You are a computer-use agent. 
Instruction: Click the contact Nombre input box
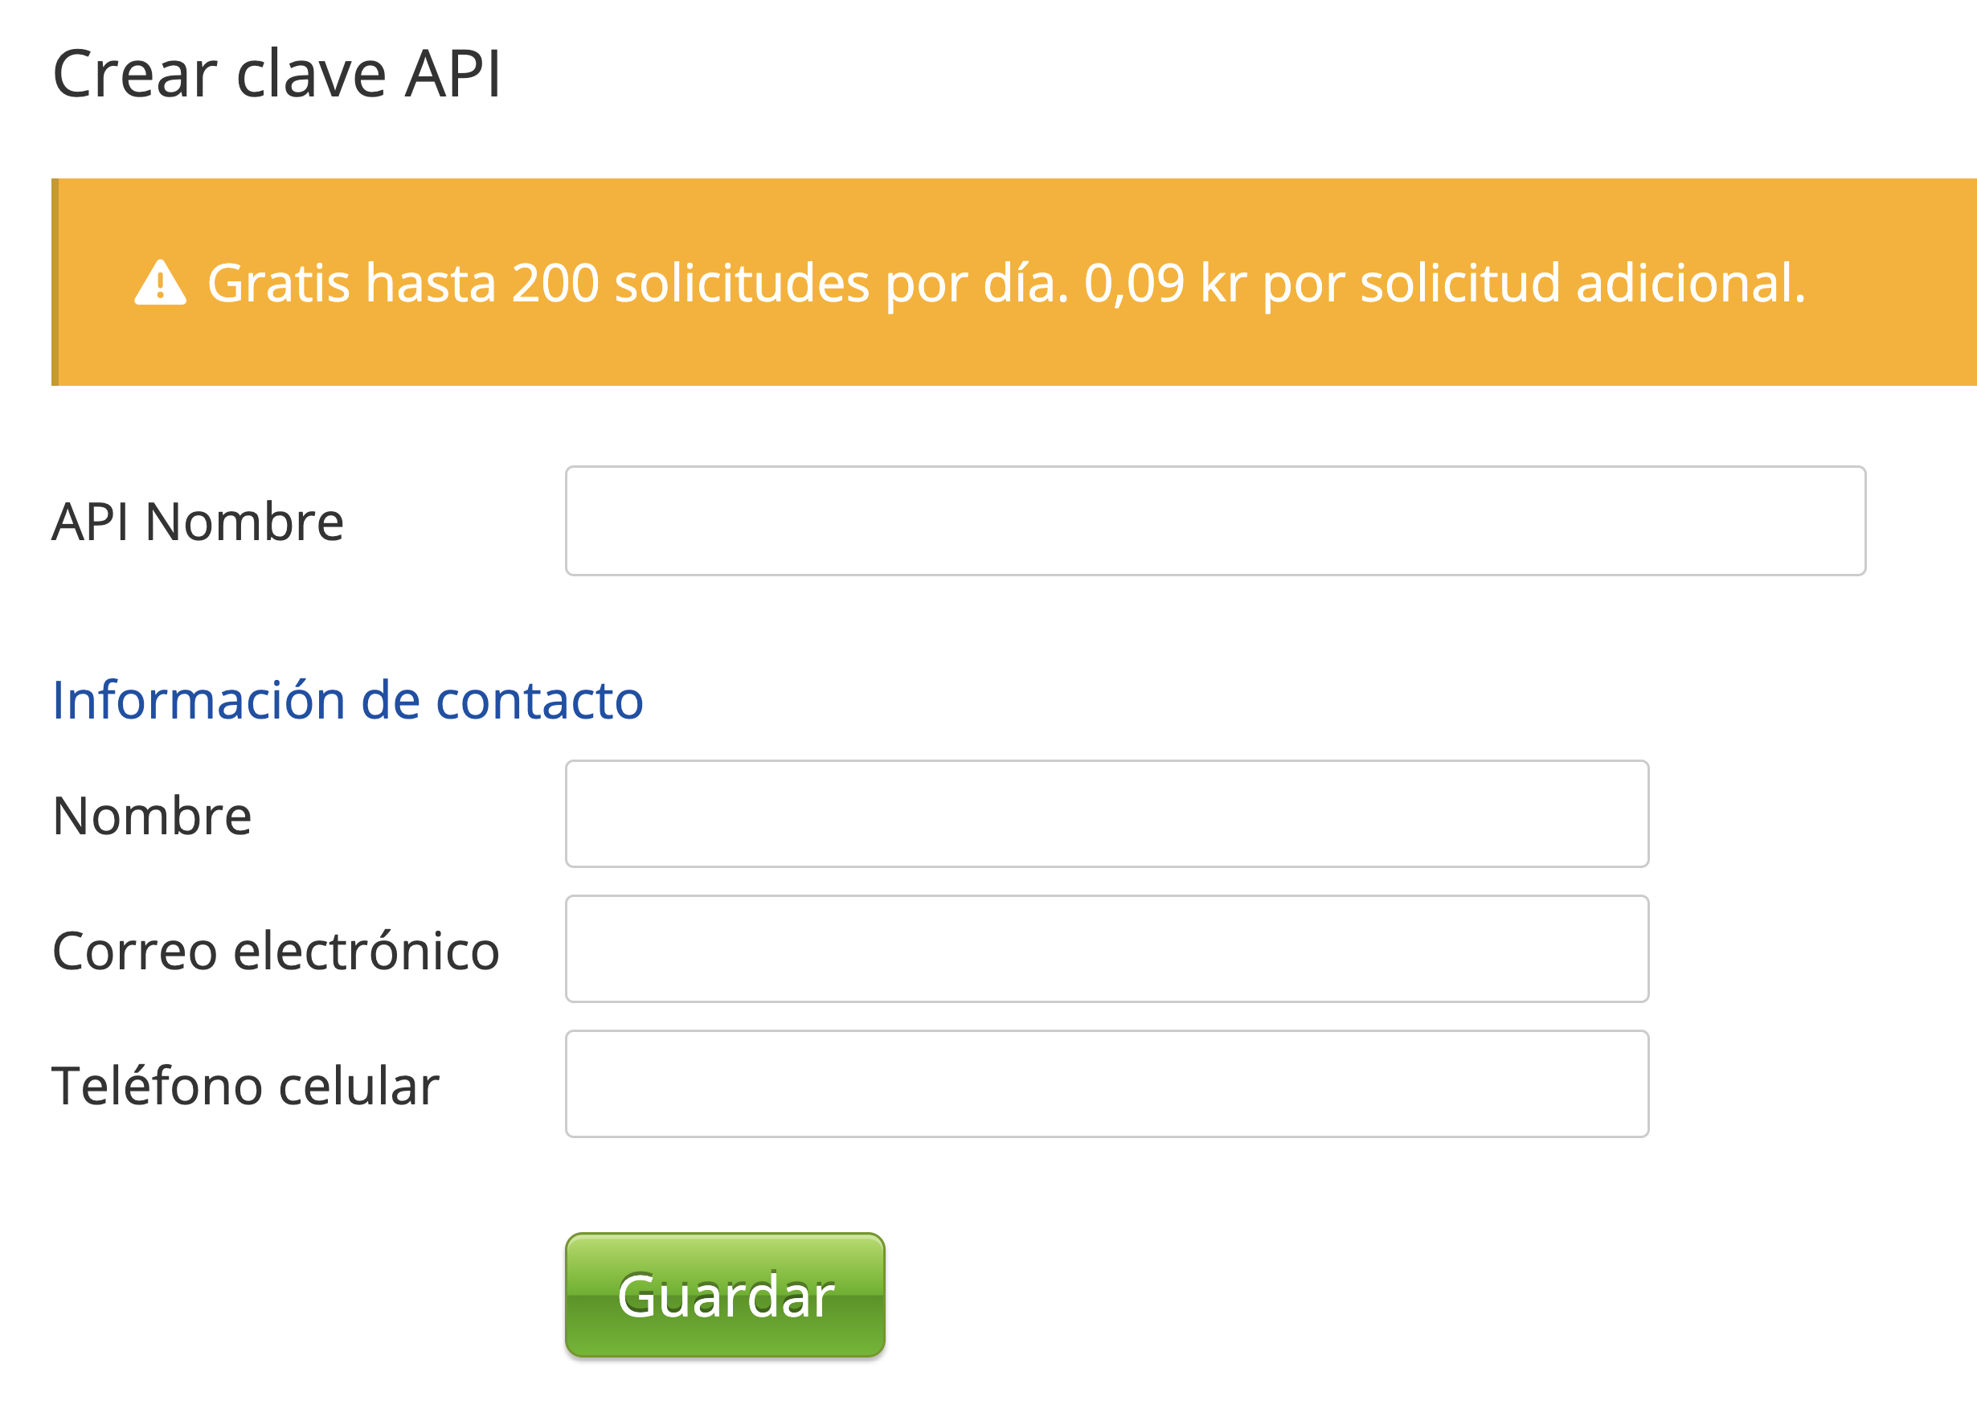point(1107,813)
